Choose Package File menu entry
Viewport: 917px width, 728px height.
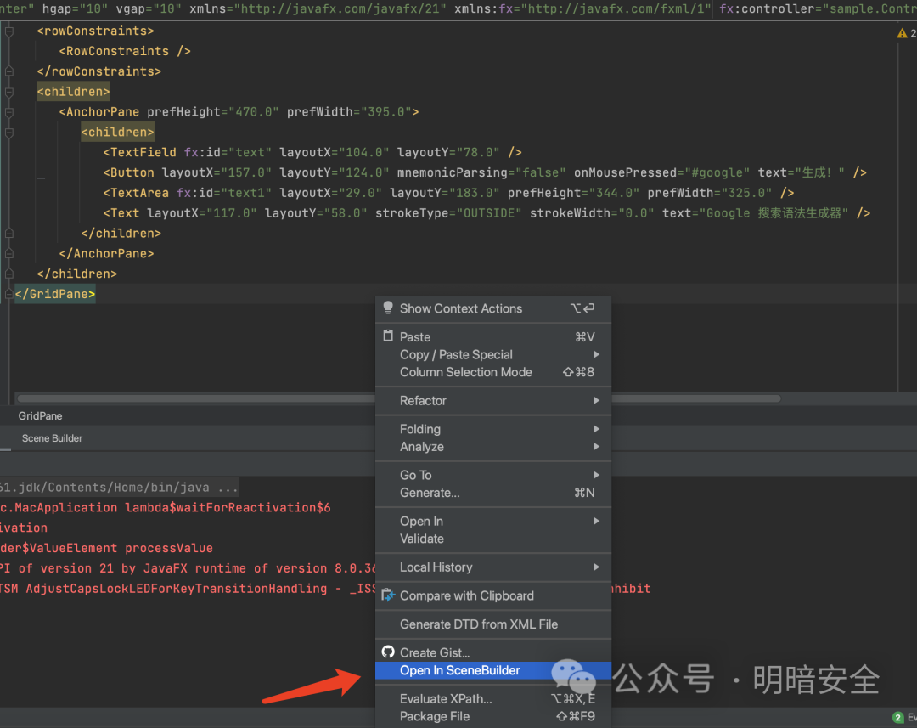click(493, 716)
